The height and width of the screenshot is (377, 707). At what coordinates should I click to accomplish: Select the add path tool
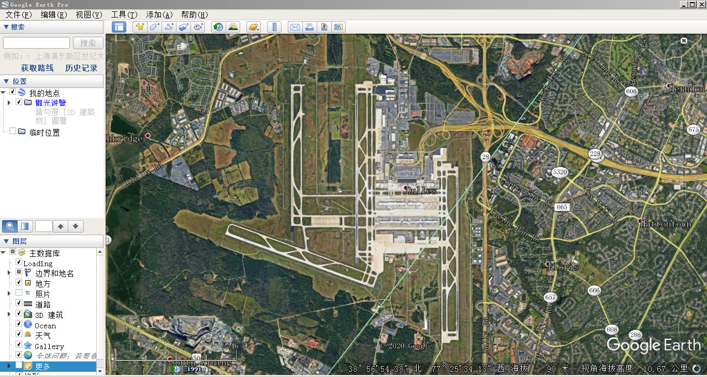pyautogui.click(x=169, y=27)
